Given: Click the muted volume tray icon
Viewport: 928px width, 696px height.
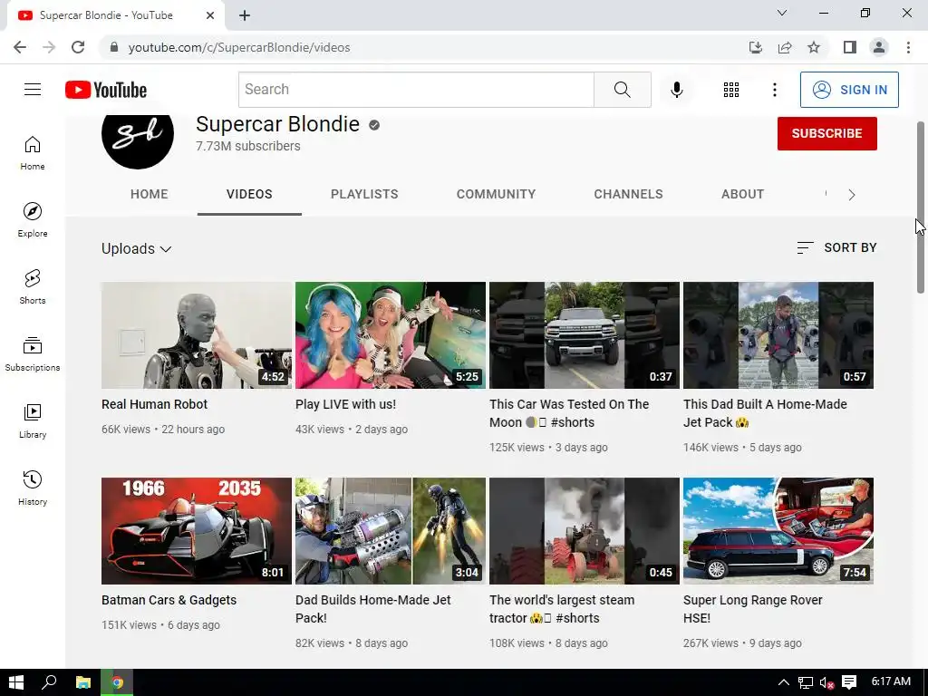Looking at the screenshot, I should coord(826,682).
